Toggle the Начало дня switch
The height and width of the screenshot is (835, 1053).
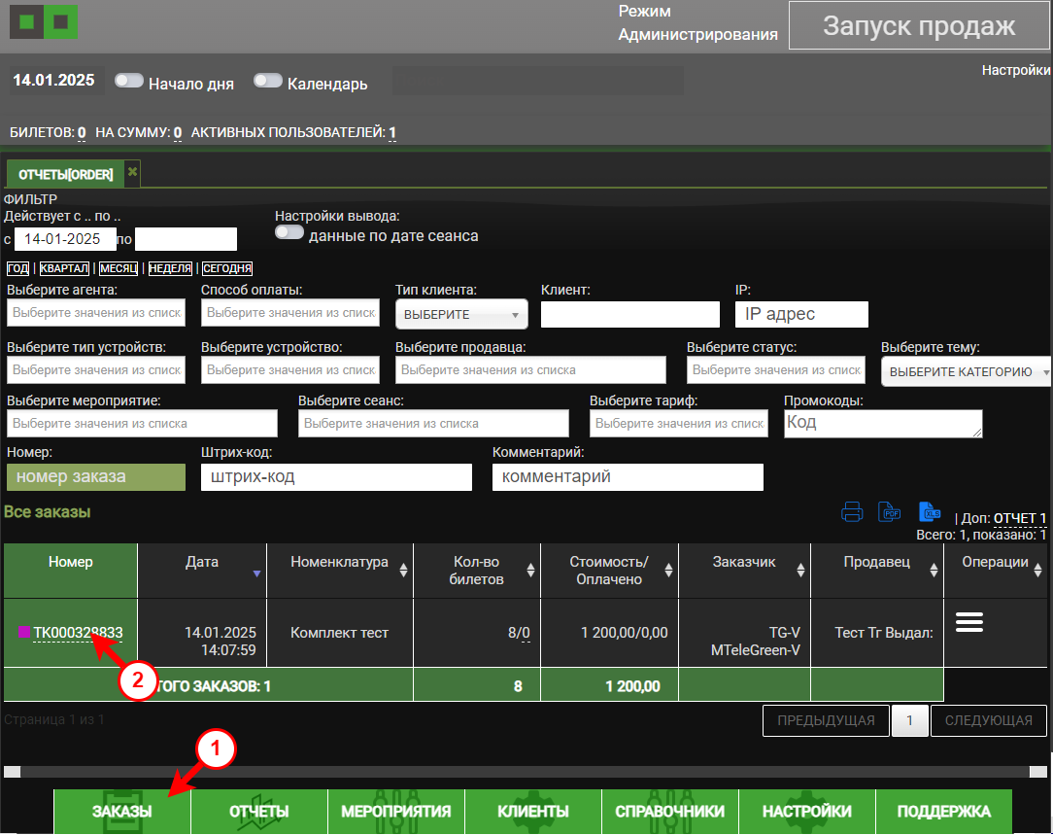(x=129, y=81)
